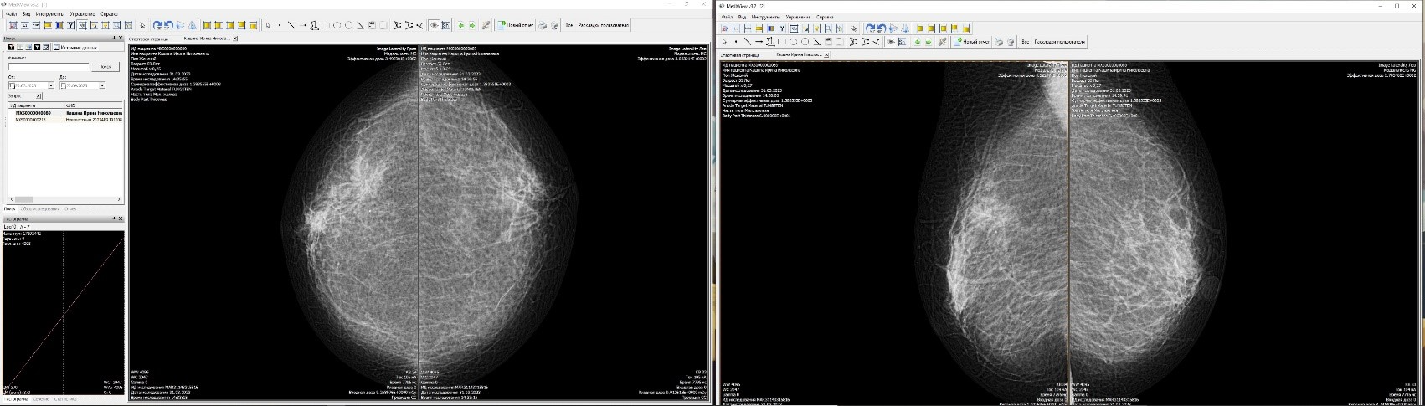
Task: Close the Запрос query tab
Action: click(39, 96)
